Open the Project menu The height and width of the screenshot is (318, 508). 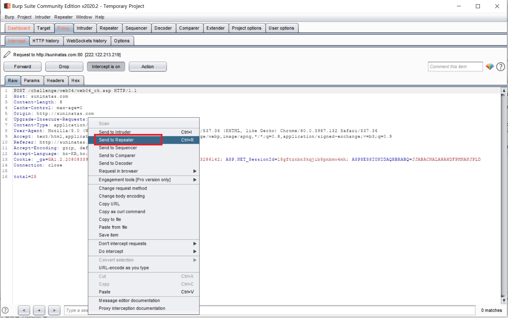(25, 17)
